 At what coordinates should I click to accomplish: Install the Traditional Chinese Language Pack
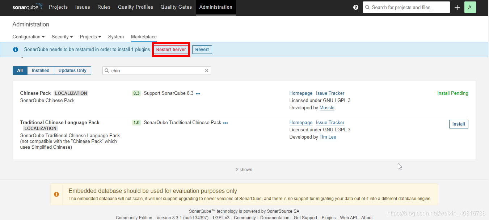tap(459, 124)
